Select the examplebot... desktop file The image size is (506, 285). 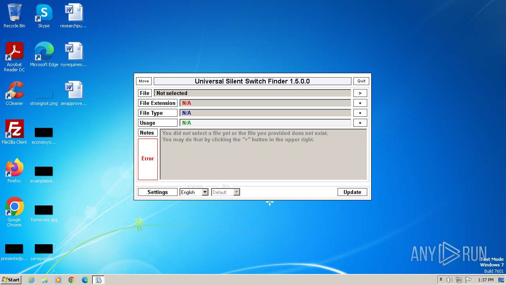43,174
